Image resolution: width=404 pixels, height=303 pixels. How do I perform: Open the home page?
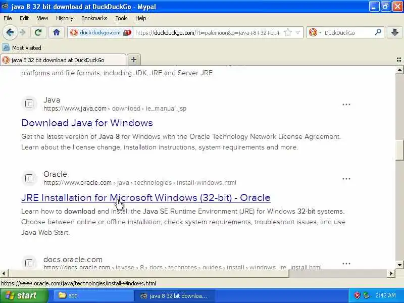(57, 32)
